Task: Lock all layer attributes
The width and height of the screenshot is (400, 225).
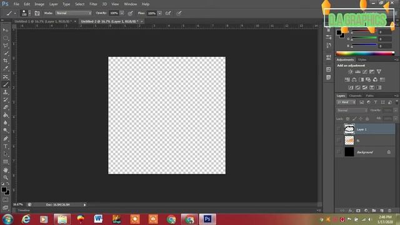Action: click(x=367, y=119)
